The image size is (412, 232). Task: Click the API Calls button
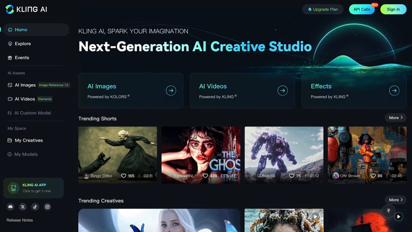point(362,9)
